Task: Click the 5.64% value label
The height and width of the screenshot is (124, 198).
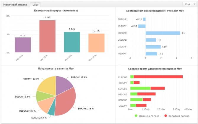Action: click(x=72, y=29)
